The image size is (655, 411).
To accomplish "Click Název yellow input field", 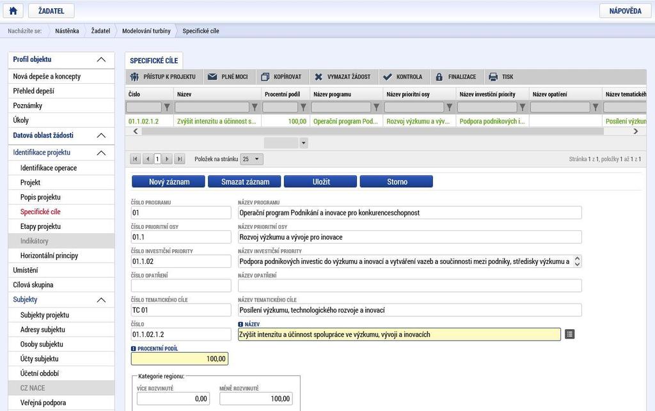I will pos(399,334).
